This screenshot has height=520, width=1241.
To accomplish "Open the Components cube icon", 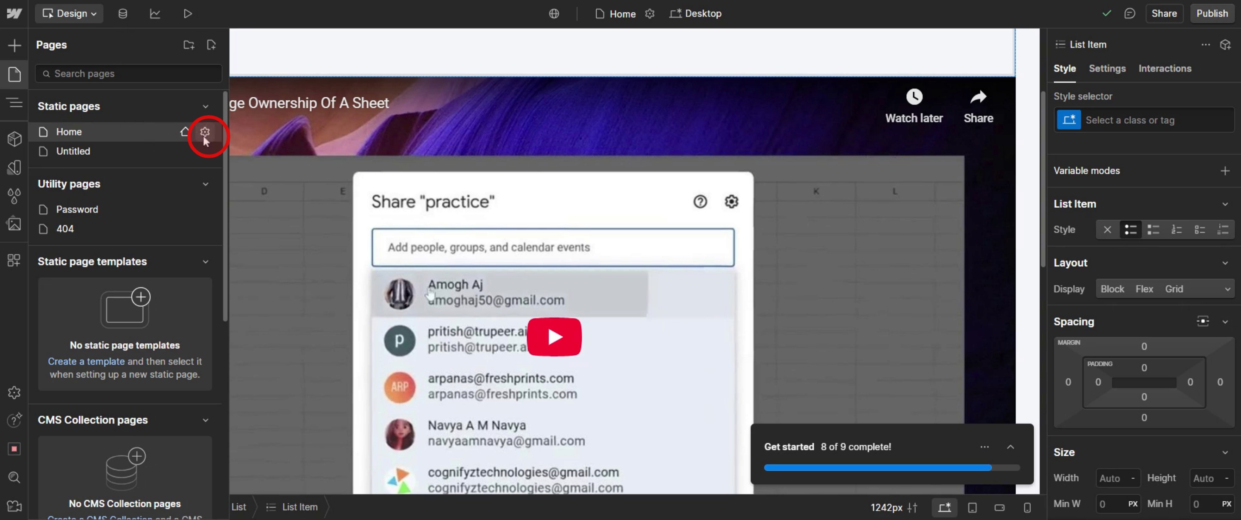I will tap(14, 139).
